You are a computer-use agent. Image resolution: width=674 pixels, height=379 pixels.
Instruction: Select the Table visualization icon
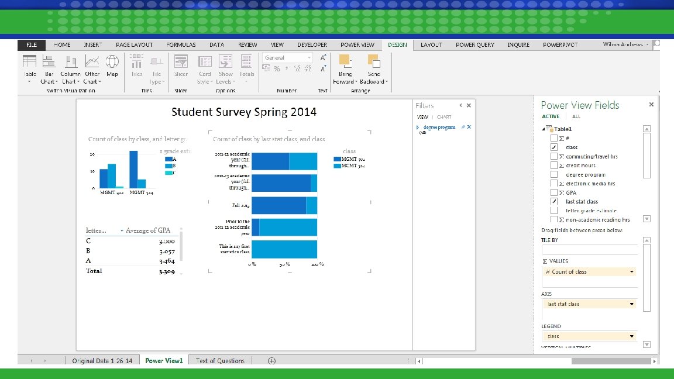pyautogui.click(x=29, y=62)
